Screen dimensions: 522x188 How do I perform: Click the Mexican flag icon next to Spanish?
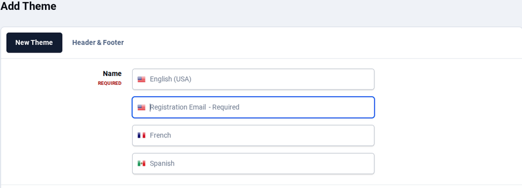pos(141,164)
